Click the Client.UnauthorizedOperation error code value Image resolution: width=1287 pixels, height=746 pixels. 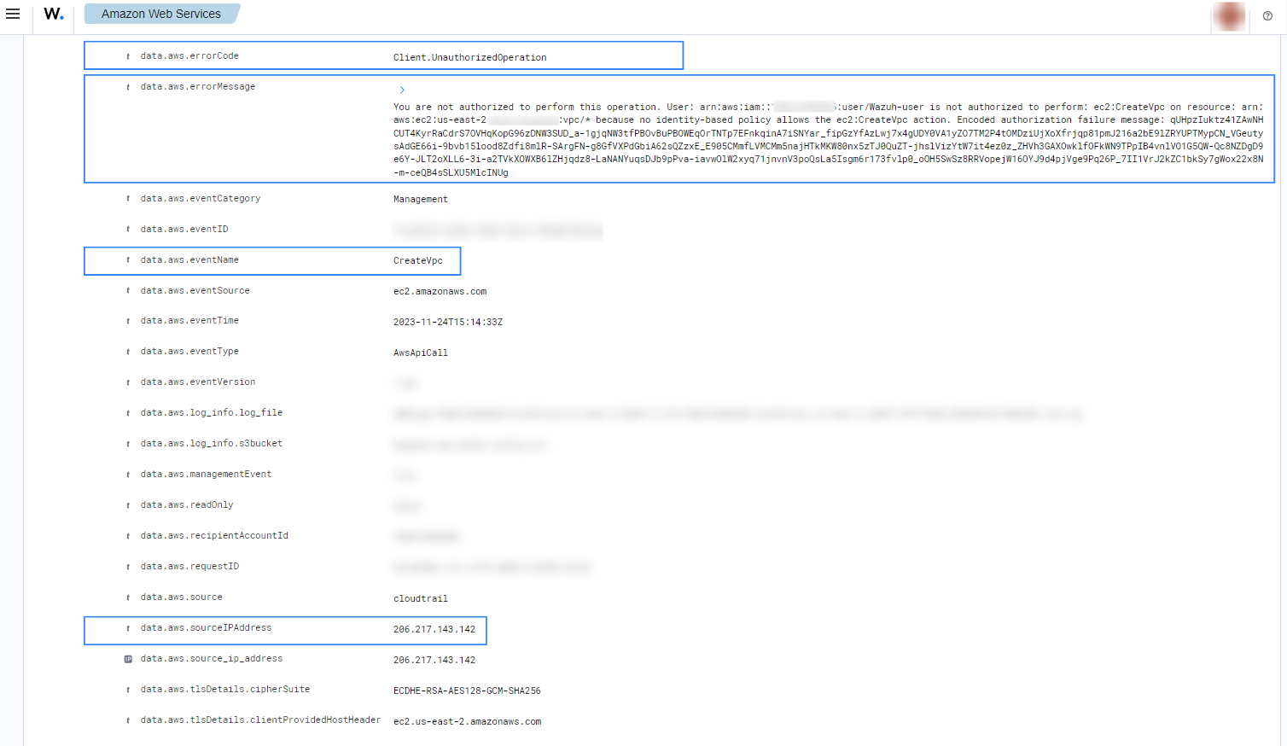(469, 57)
